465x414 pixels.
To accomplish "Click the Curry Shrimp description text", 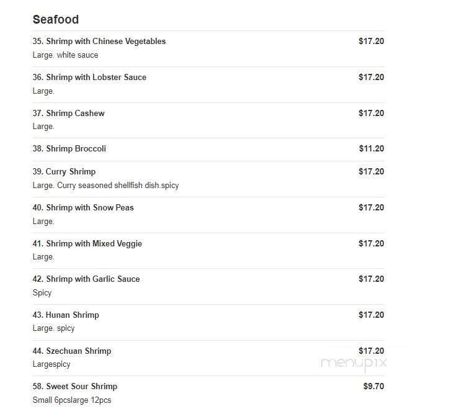I will (x=105, y=186).
